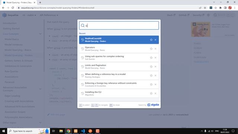Remove the Enforcing a foreign key reference entry

[x=155, y=84]
